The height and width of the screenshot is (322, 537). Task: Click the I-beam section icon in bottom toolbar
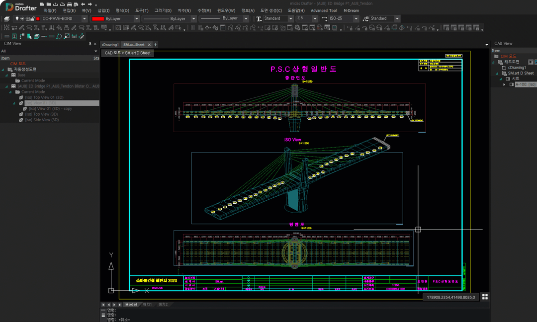pos(14,36)
